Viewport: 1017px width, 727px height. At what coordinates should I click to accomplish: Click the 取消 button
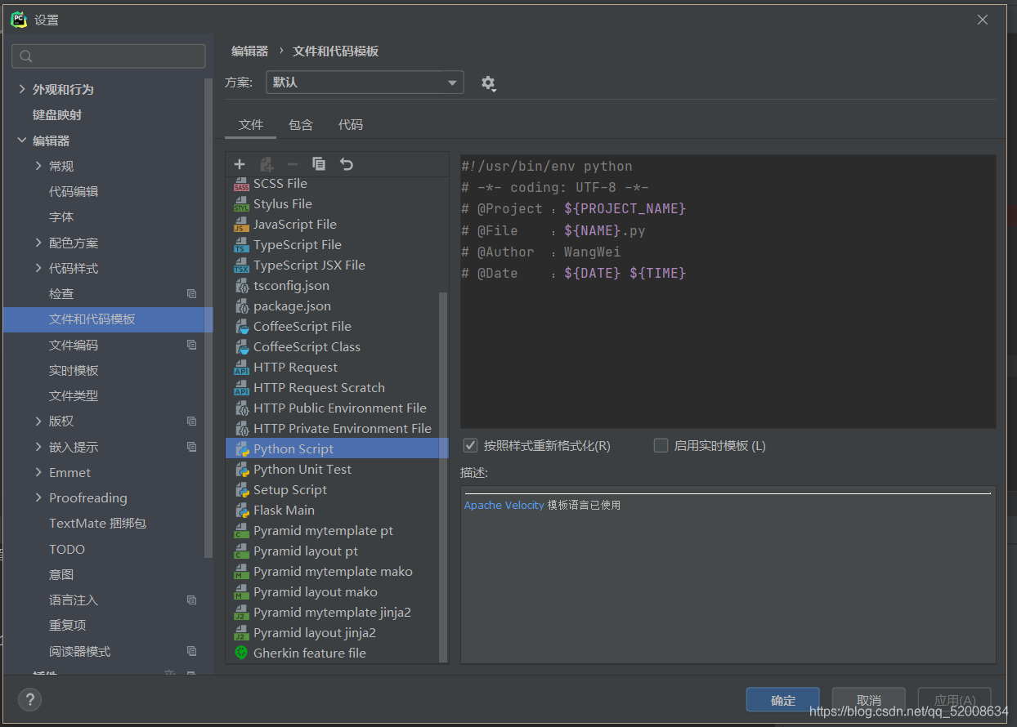[x=869, y=700]
